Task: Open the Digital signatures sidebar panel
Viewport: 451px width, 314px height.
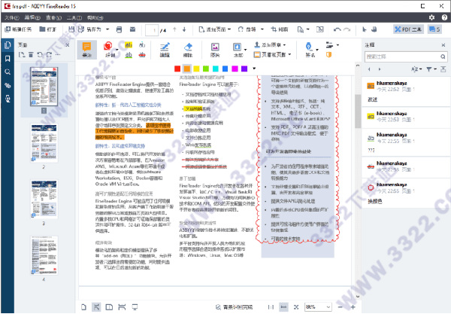Action: (8, 99)
